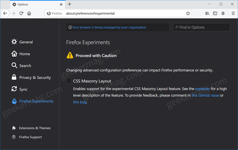Open the Home settings category
238x150 pixels.
(25, 54)
